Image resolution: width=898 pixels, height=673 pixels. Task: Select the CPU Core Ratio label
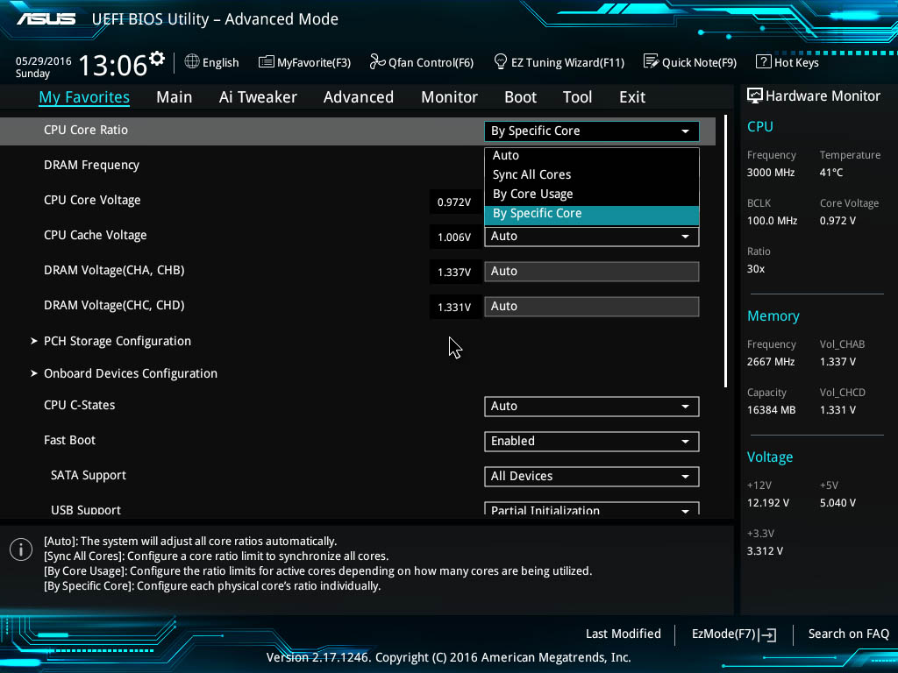coord(86,130)
